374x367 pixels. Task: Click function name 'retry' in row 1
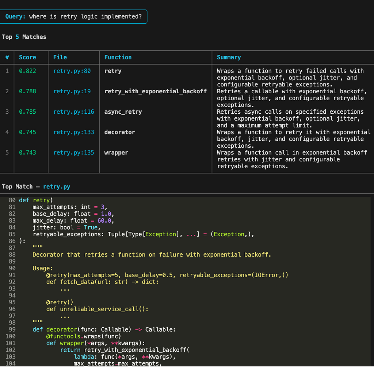113,71
